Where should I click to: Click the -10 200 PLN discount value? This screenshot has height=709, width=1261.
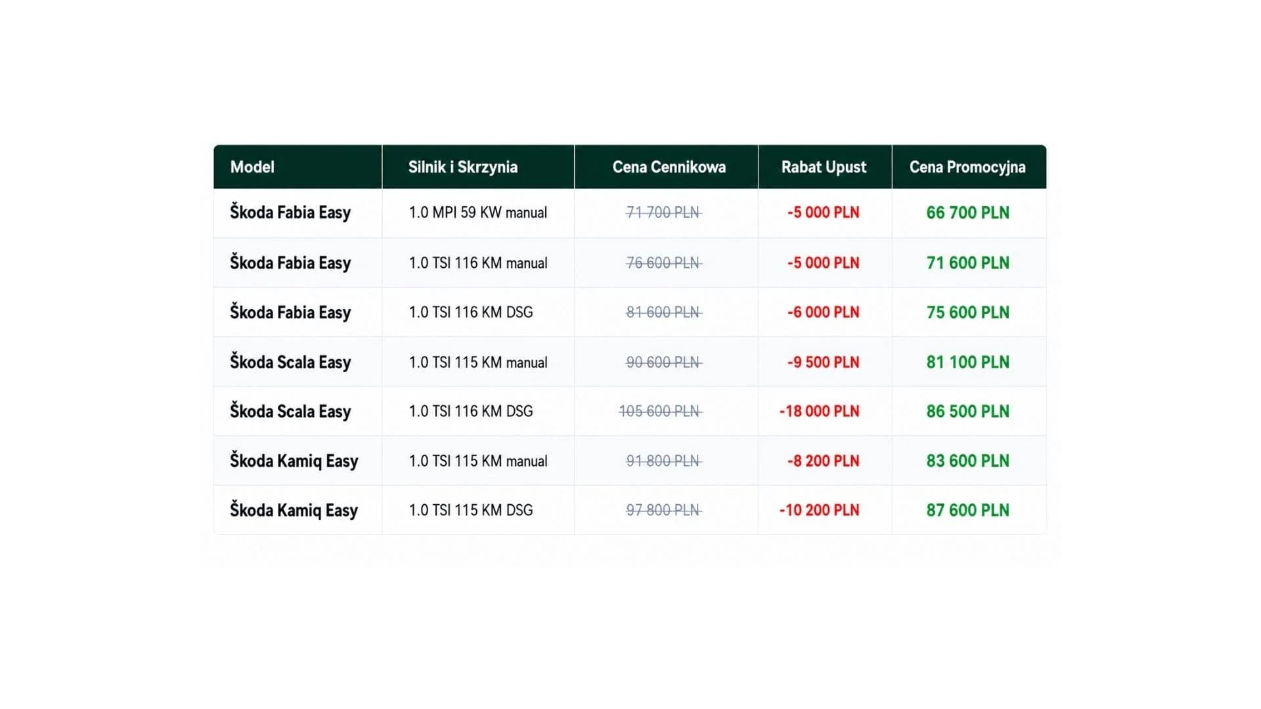point(819,510)
